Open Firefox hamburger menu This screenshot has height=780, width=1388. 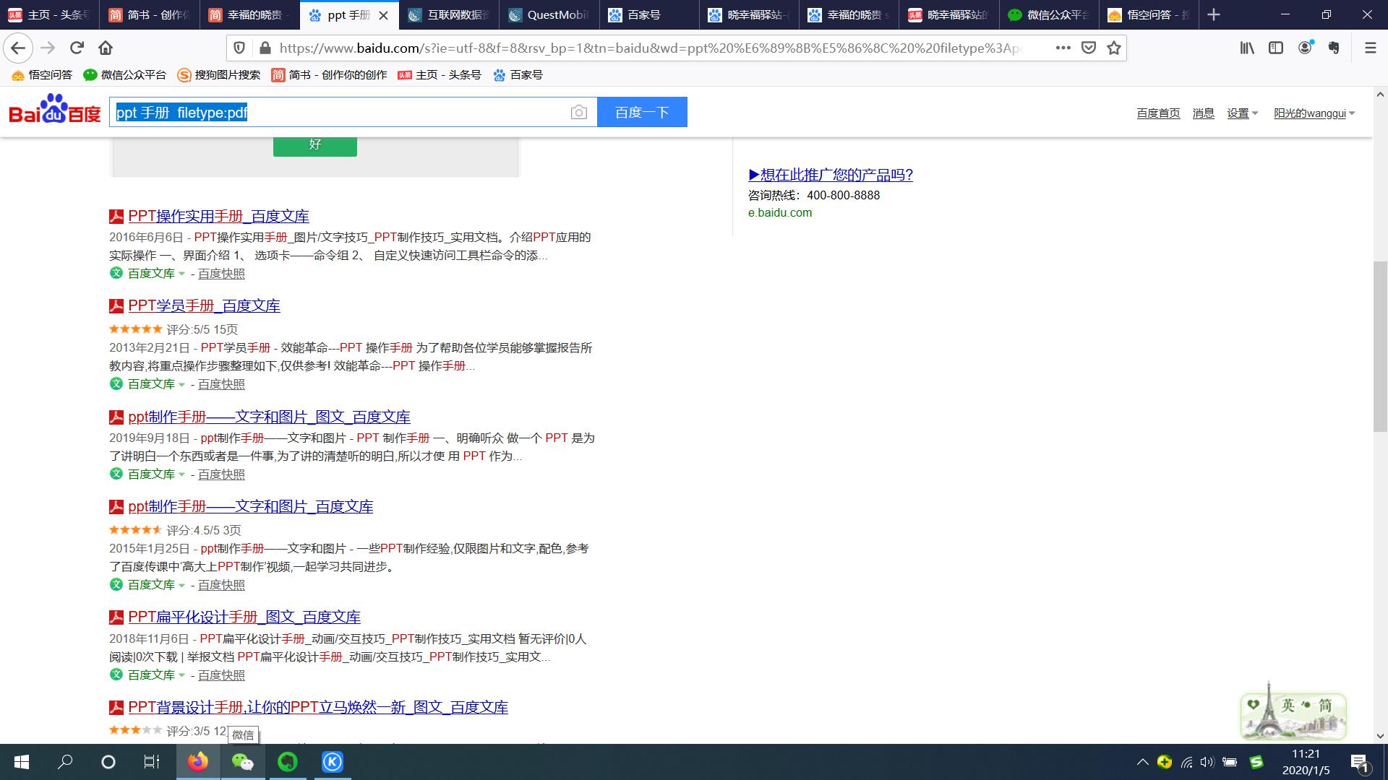coord(1370,48)
